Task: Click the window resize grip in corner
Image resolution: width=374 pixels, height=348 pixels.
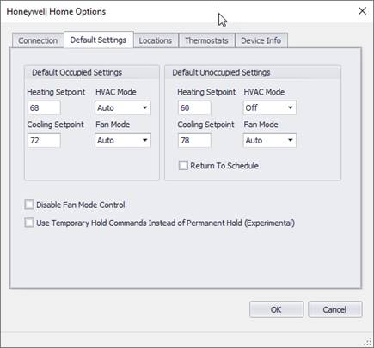Action: (x=367, y=342)
